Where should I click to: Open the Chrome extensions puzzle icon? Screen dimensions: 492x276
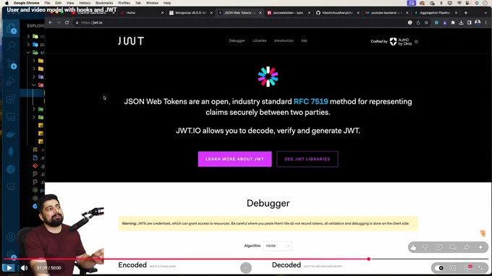tap(453, 22)
